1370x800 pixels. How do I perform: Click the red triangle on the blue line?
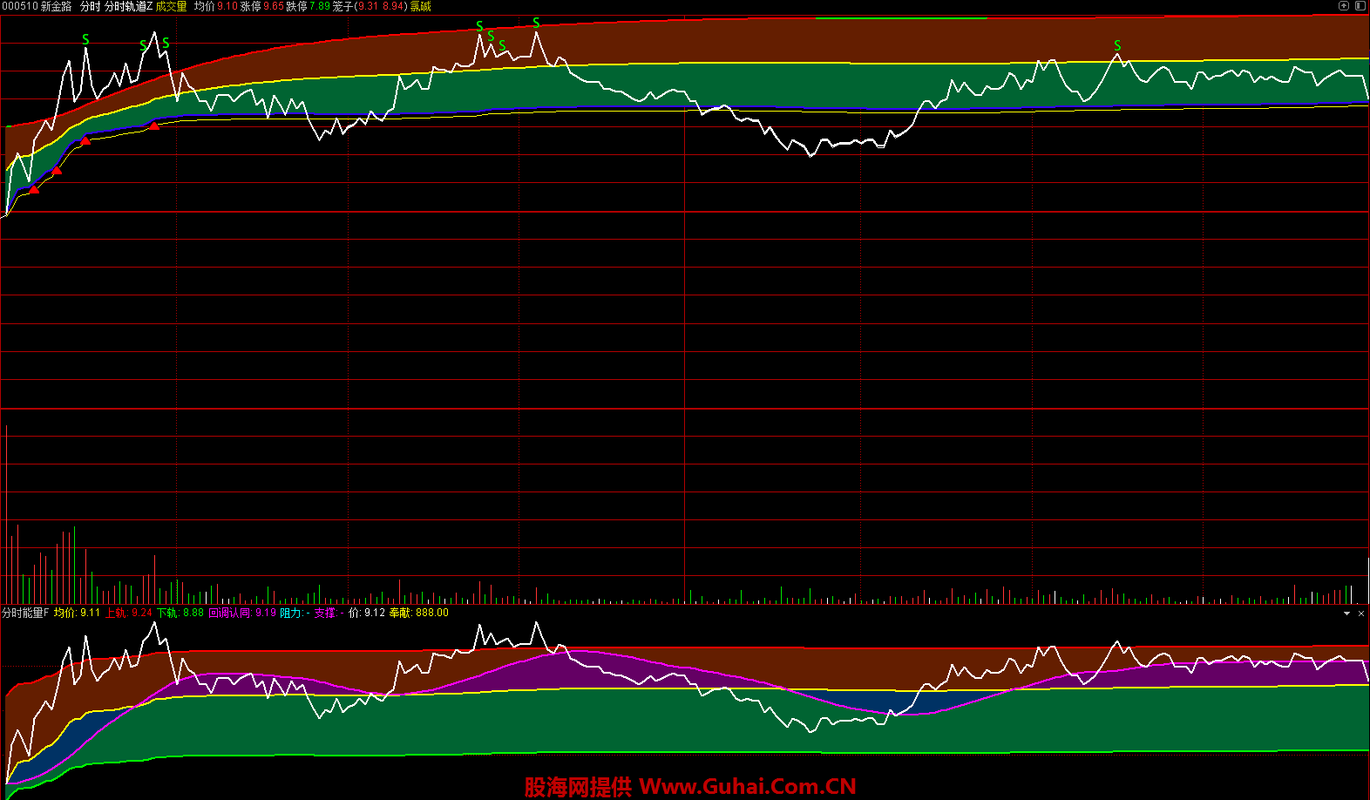click(x=85, y=140)
